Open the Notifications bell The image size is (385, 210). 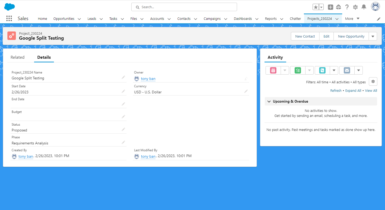[364, 7]
